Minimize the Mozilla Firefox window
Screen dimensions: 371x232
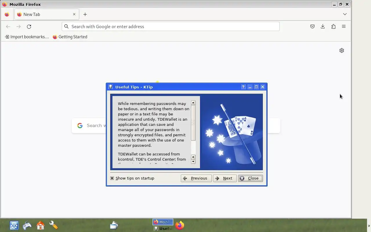[334, 4]
